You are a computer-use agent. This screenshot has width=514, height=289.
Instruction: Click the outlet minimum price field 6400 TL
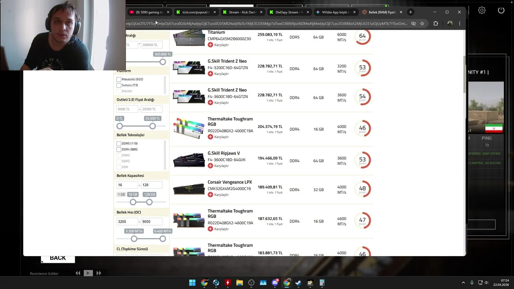tap(127, 109)
